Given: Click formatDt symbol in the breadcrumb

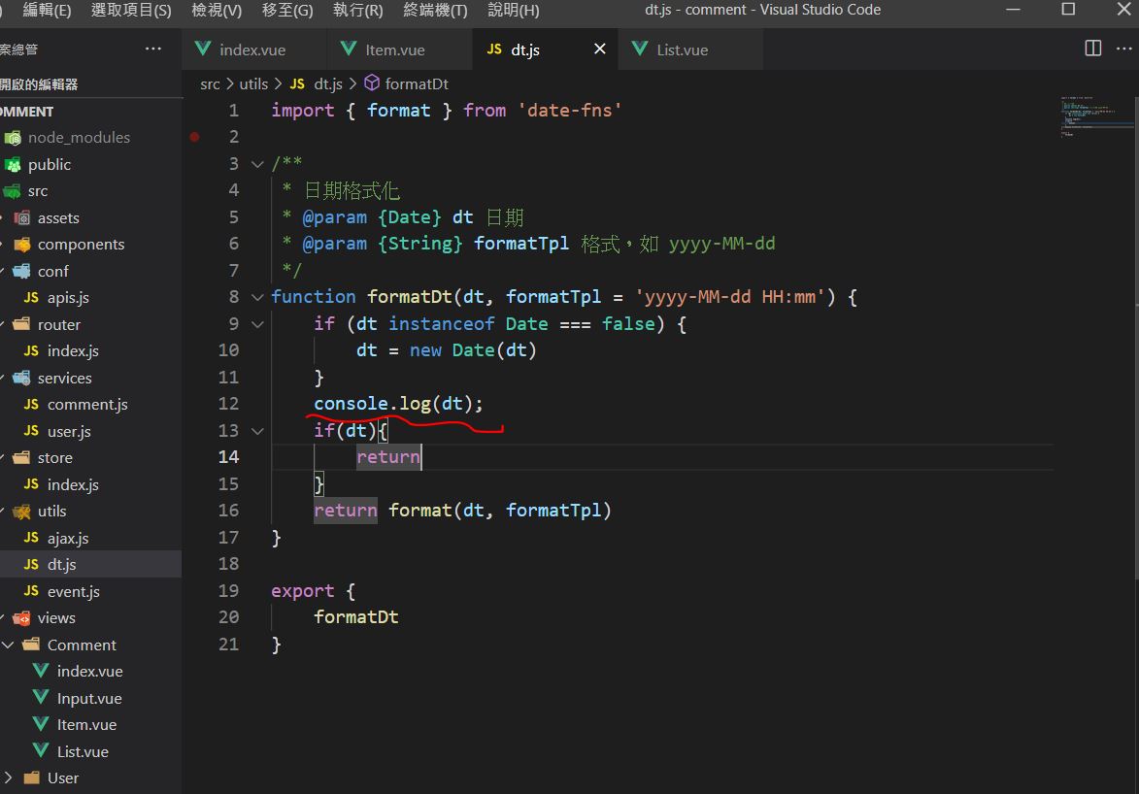Looking at the screenshot, I should pos(416,84).
